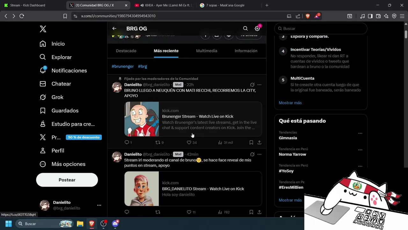Switch to Información tab

(246, 51)
